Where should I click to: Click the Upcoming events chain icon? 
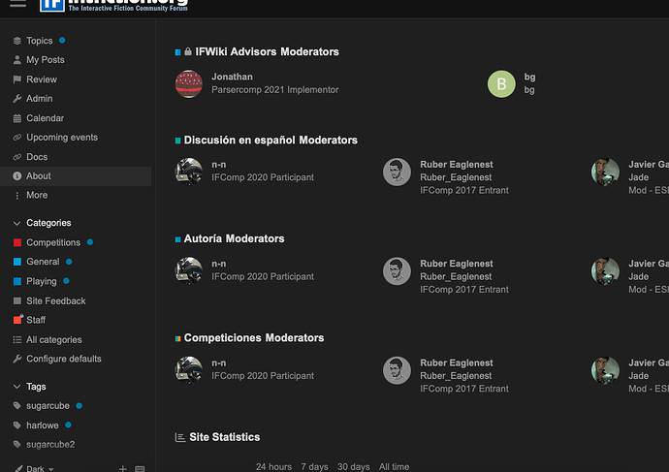[x=17, y=138]
